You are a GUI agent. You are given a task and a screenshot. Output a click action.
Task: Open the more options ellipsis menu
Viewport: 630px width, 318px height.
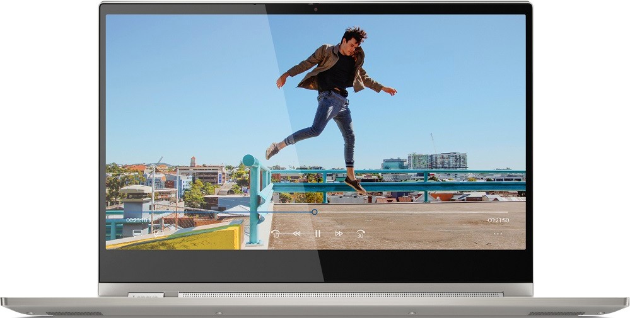tap(498, 234)
